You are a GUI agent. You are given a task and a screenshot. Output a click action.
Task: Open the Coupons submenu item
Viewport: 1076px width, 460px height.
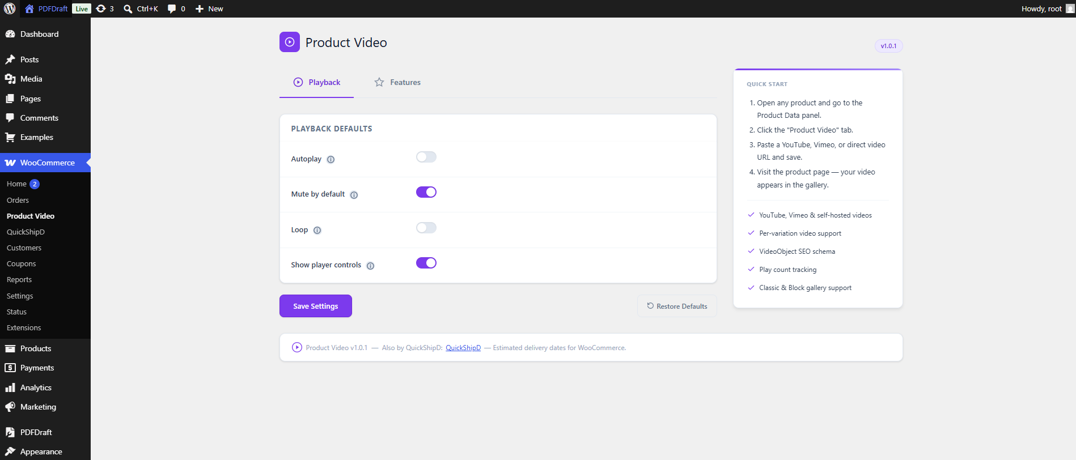coord(21,263)
